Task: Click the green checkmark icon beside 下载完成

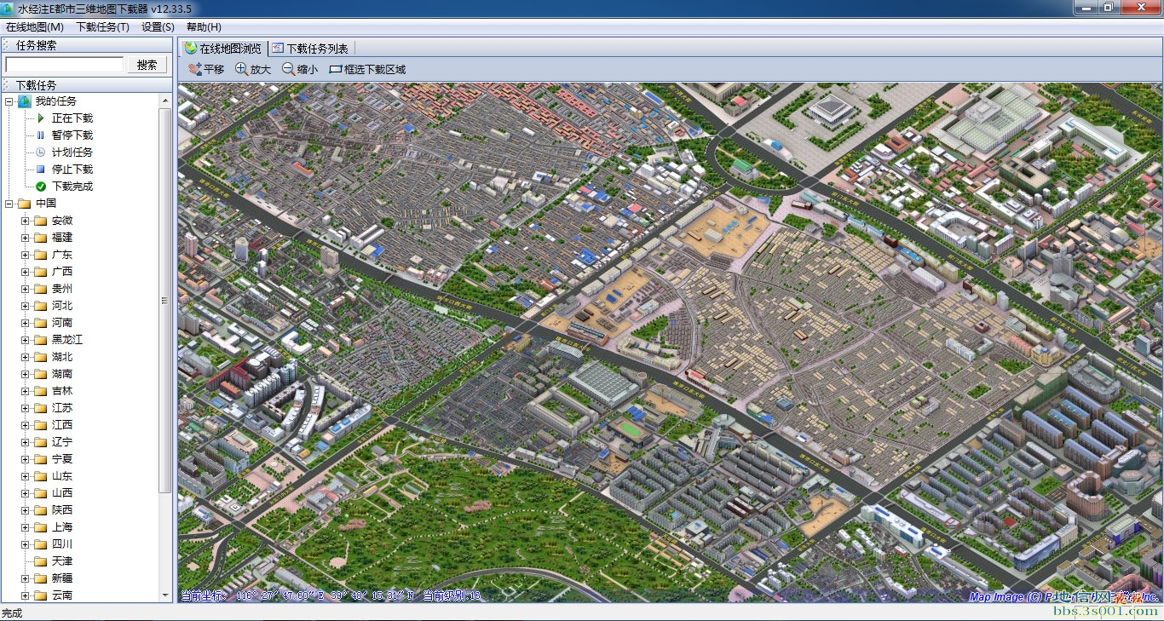Action: (x=41, y=187)
